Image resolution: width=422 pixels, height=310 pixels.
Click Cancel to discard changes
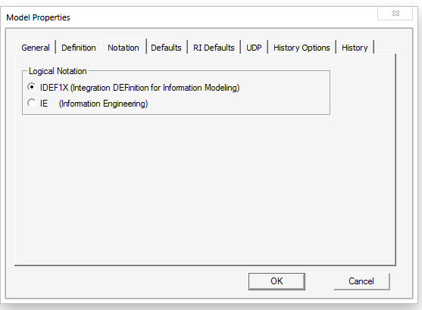pos(361,281)
